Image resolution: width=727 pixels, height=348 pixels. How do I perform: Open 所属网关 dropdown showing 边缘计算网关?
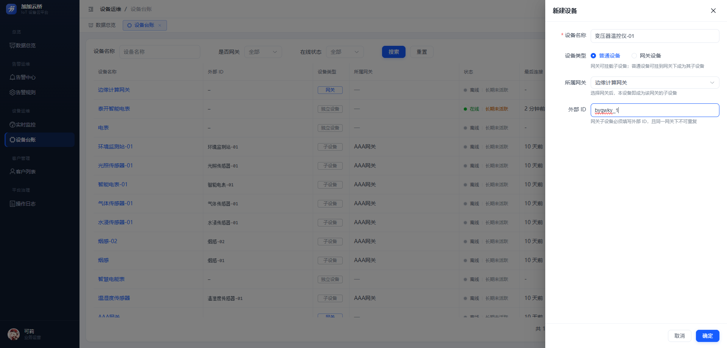pos(655,83)
